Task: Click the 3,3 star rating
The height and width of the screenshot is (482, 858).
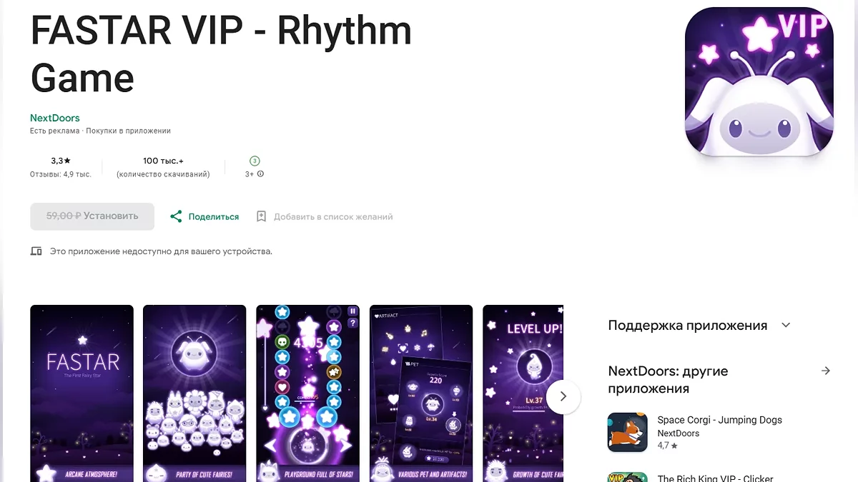Action: tap(61, 161)
